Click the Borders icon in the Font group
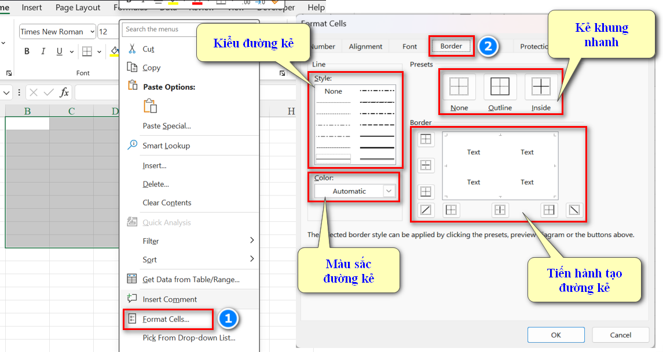This screenshot has width=663, height=352. tap(87, 52)
